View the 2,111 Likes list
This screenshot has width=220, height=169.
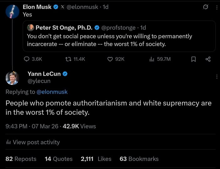click(96, 159)
